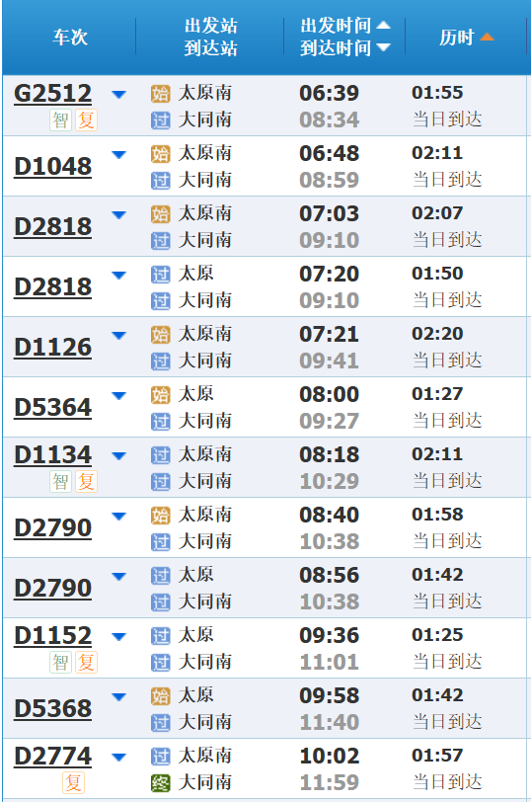Sort by 历时 duration column
531x802 pixels.
click(466, 37)
